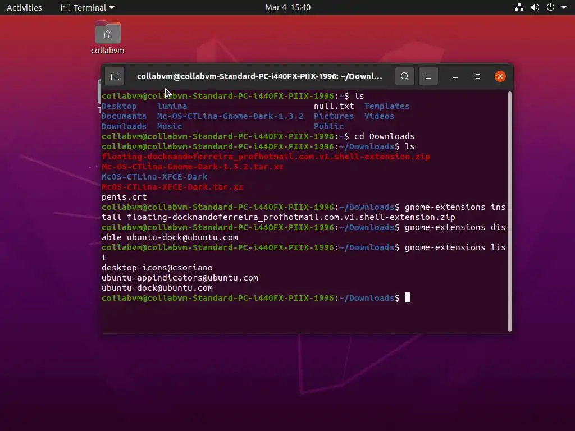Click the terminal cursor at the last prompt
575x431 pixels.
(407, 297)
